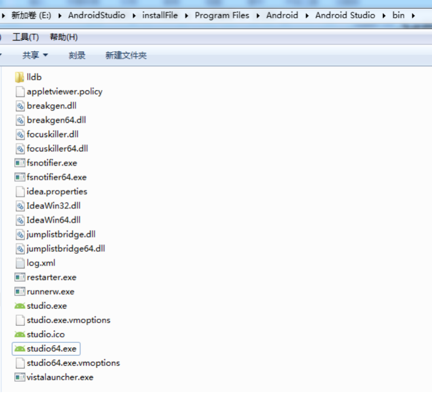Click the Android icon of studio.exe
This screenshot has height=393, width=432.
20,306
